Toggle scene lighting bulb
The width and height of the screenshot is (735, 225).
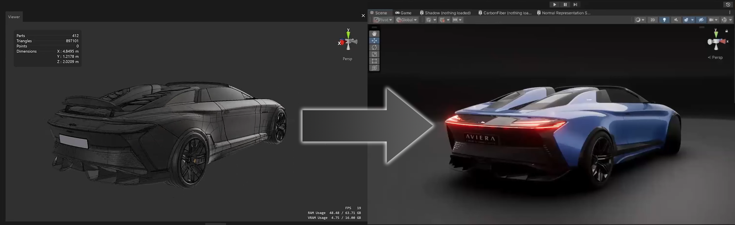coord(664,20)
